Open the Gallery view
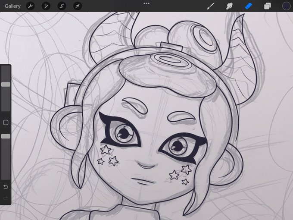The height and width of the screenshot is (220, 293). coord(12,6)
